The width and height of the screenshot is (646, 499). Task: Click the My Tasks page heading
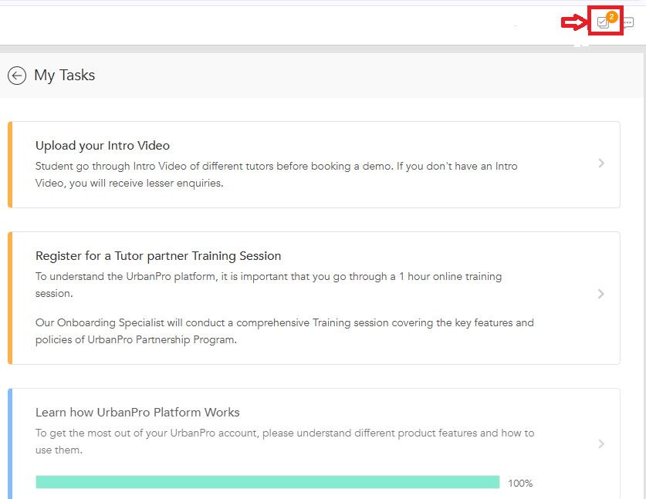[65, 76]
